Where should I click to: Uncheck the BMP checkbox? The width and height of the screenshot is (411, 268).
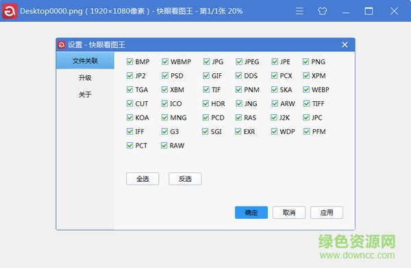129,62
